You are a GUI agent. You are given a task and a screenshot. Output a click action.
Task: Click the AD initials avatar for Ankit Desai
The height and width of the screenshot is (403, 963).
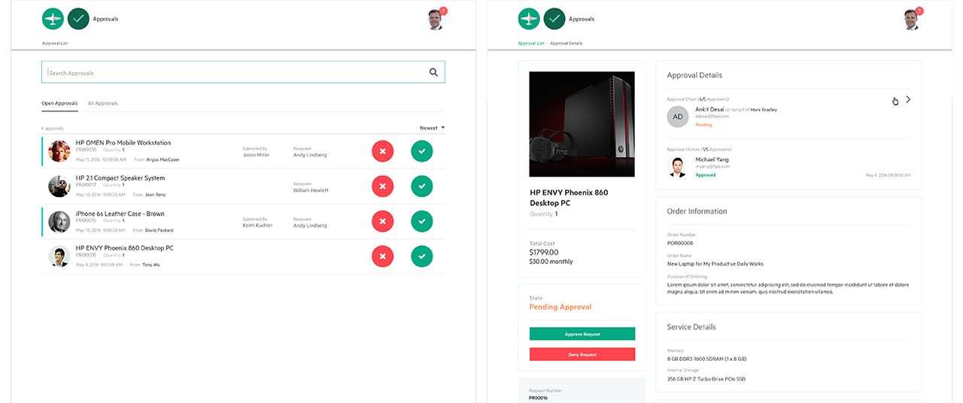click(x=678, y=117)
